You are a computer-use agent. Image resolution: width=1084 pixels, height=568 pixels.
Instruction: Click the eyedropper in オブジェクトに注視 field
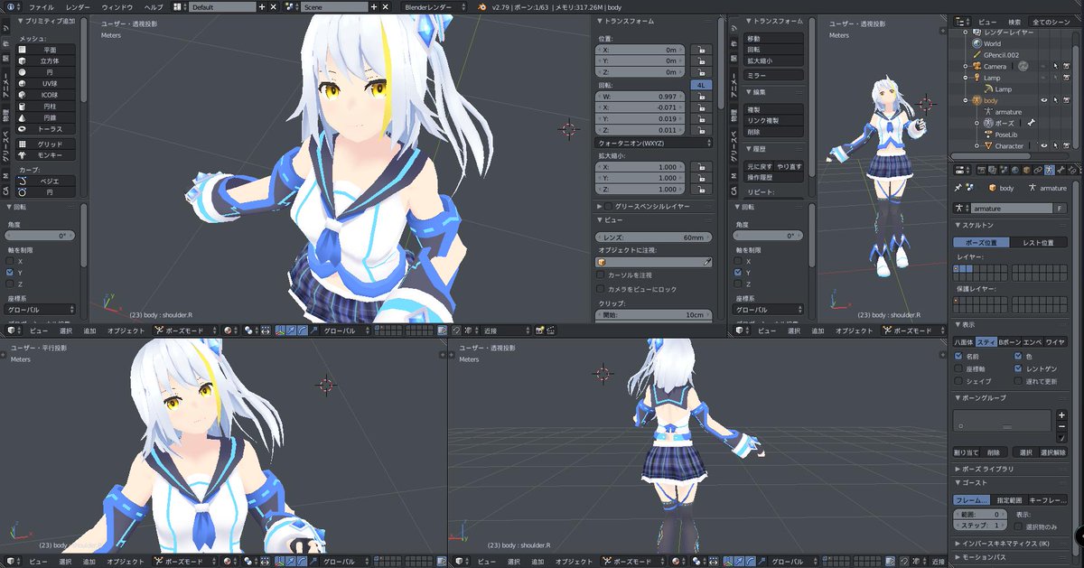707,261
